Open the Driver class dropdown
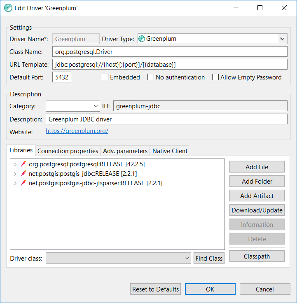 click(x=118, y=258)
